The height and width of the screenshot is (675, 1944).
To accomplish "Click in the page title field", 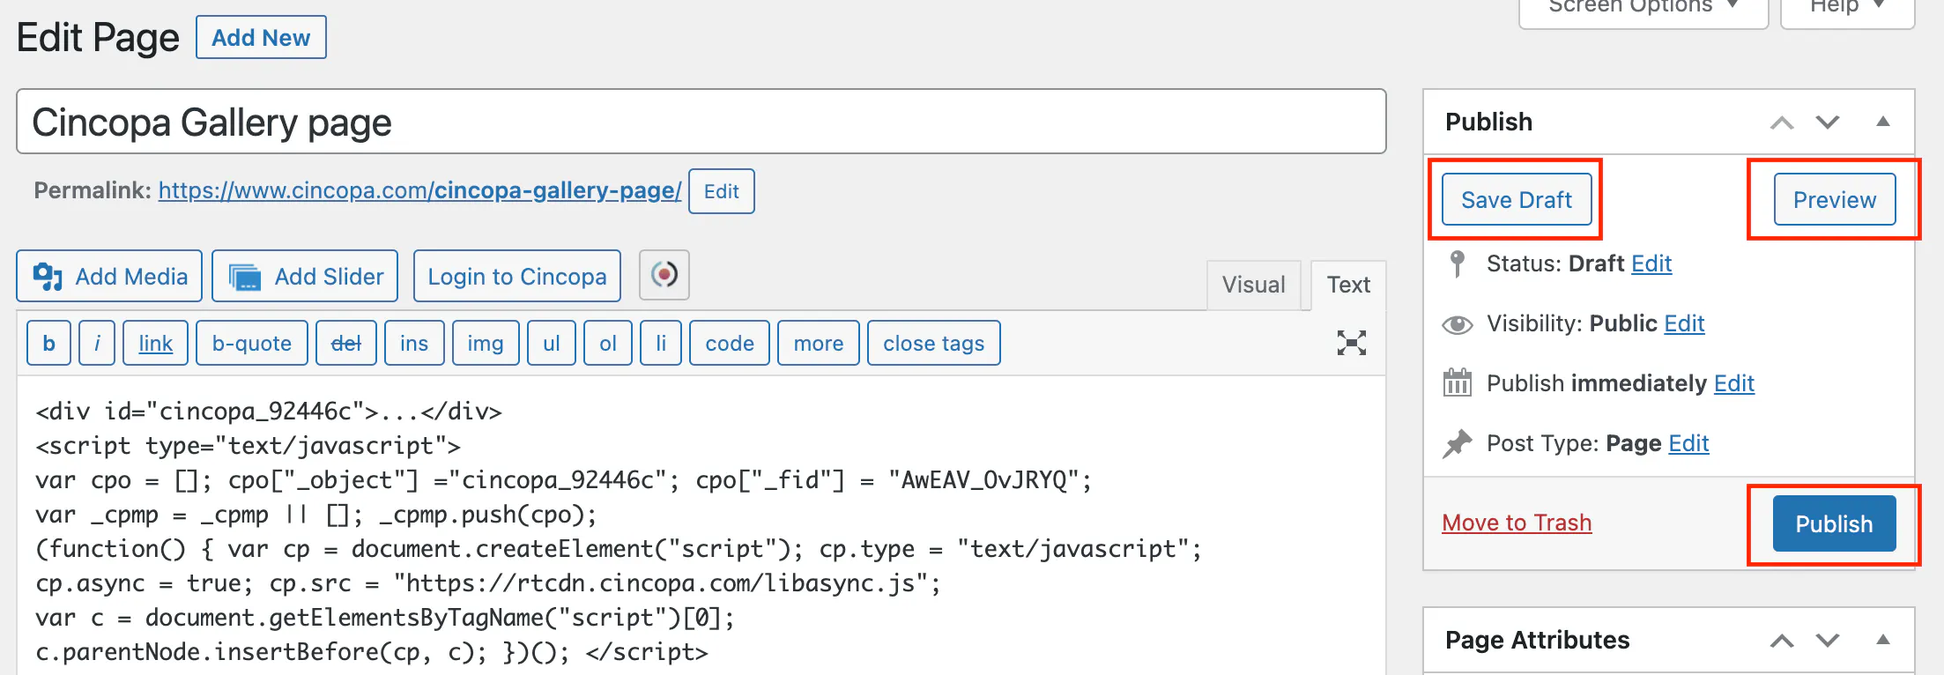I will coord(701,122).
